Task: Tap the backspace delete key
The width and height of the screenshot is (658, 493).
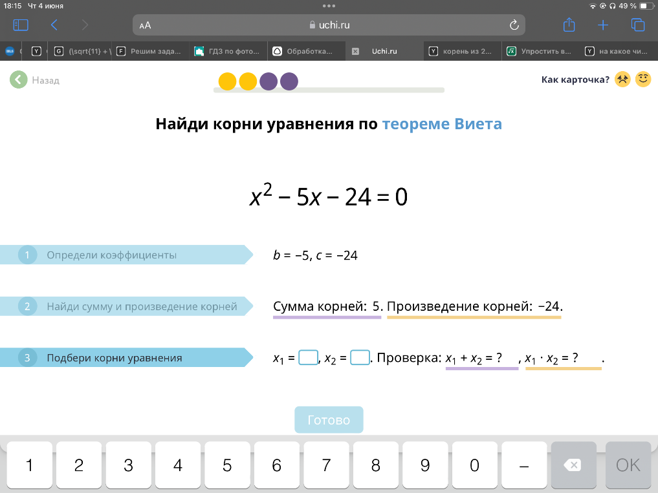Action: [x=574, y=465]
